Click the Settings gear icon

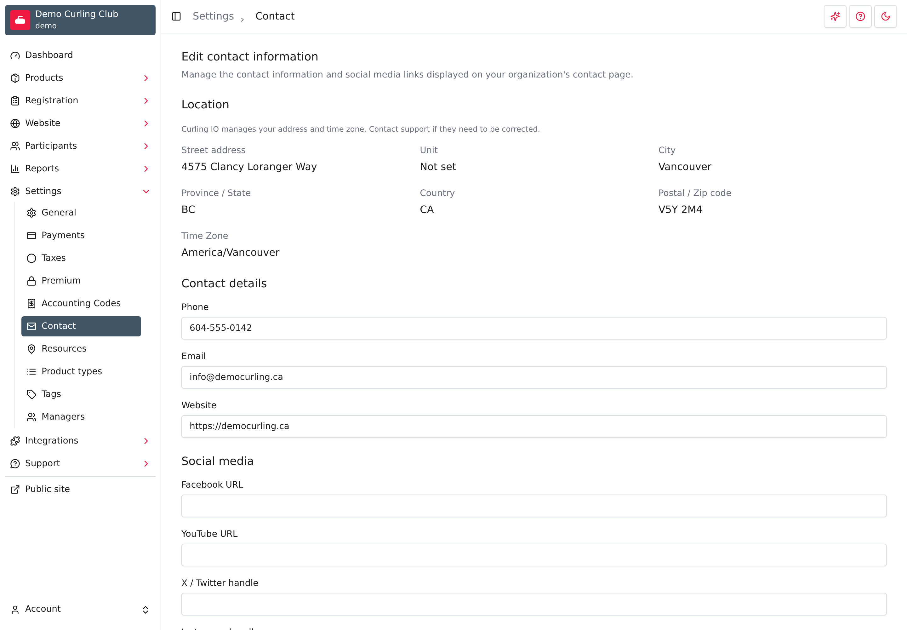tap(15, 192)
